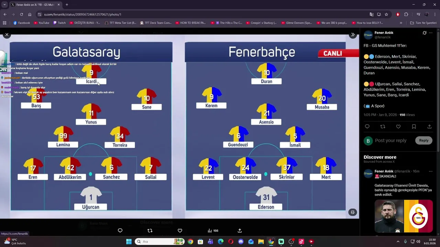Collapse the sidebar with double chevron icon
The image size is (440, 247).
pyautogui.click(x=353, y=35)
